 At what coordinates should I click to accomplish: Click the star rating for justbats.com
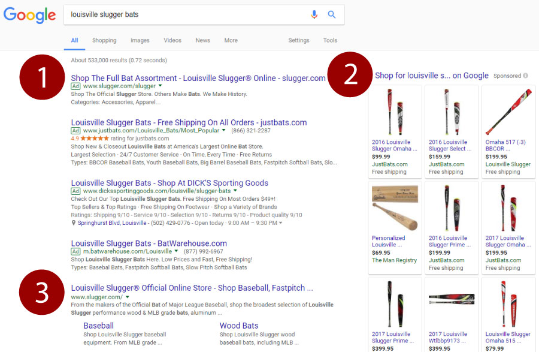point(96,137)
